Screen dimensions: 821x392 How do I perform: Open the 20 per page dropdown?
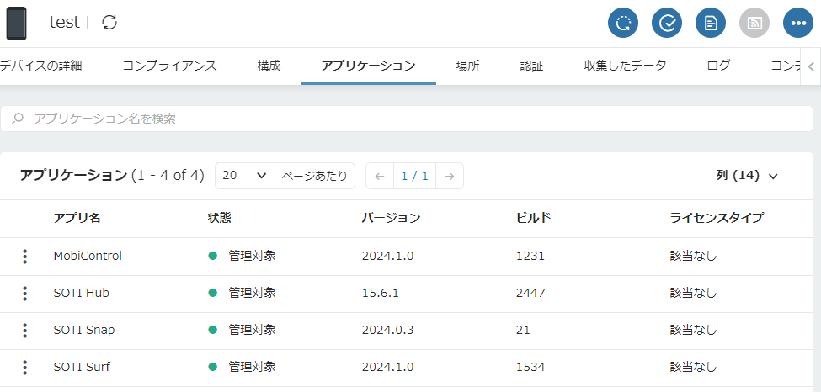click(x=244, y=176)
